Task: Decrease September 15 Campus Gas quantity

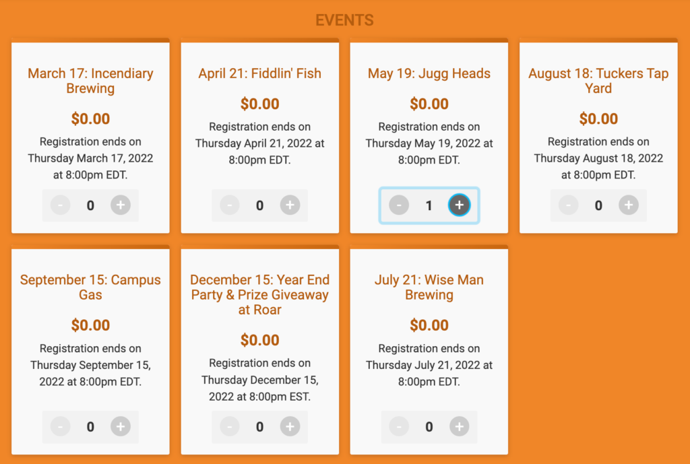Action: point(60,426)
